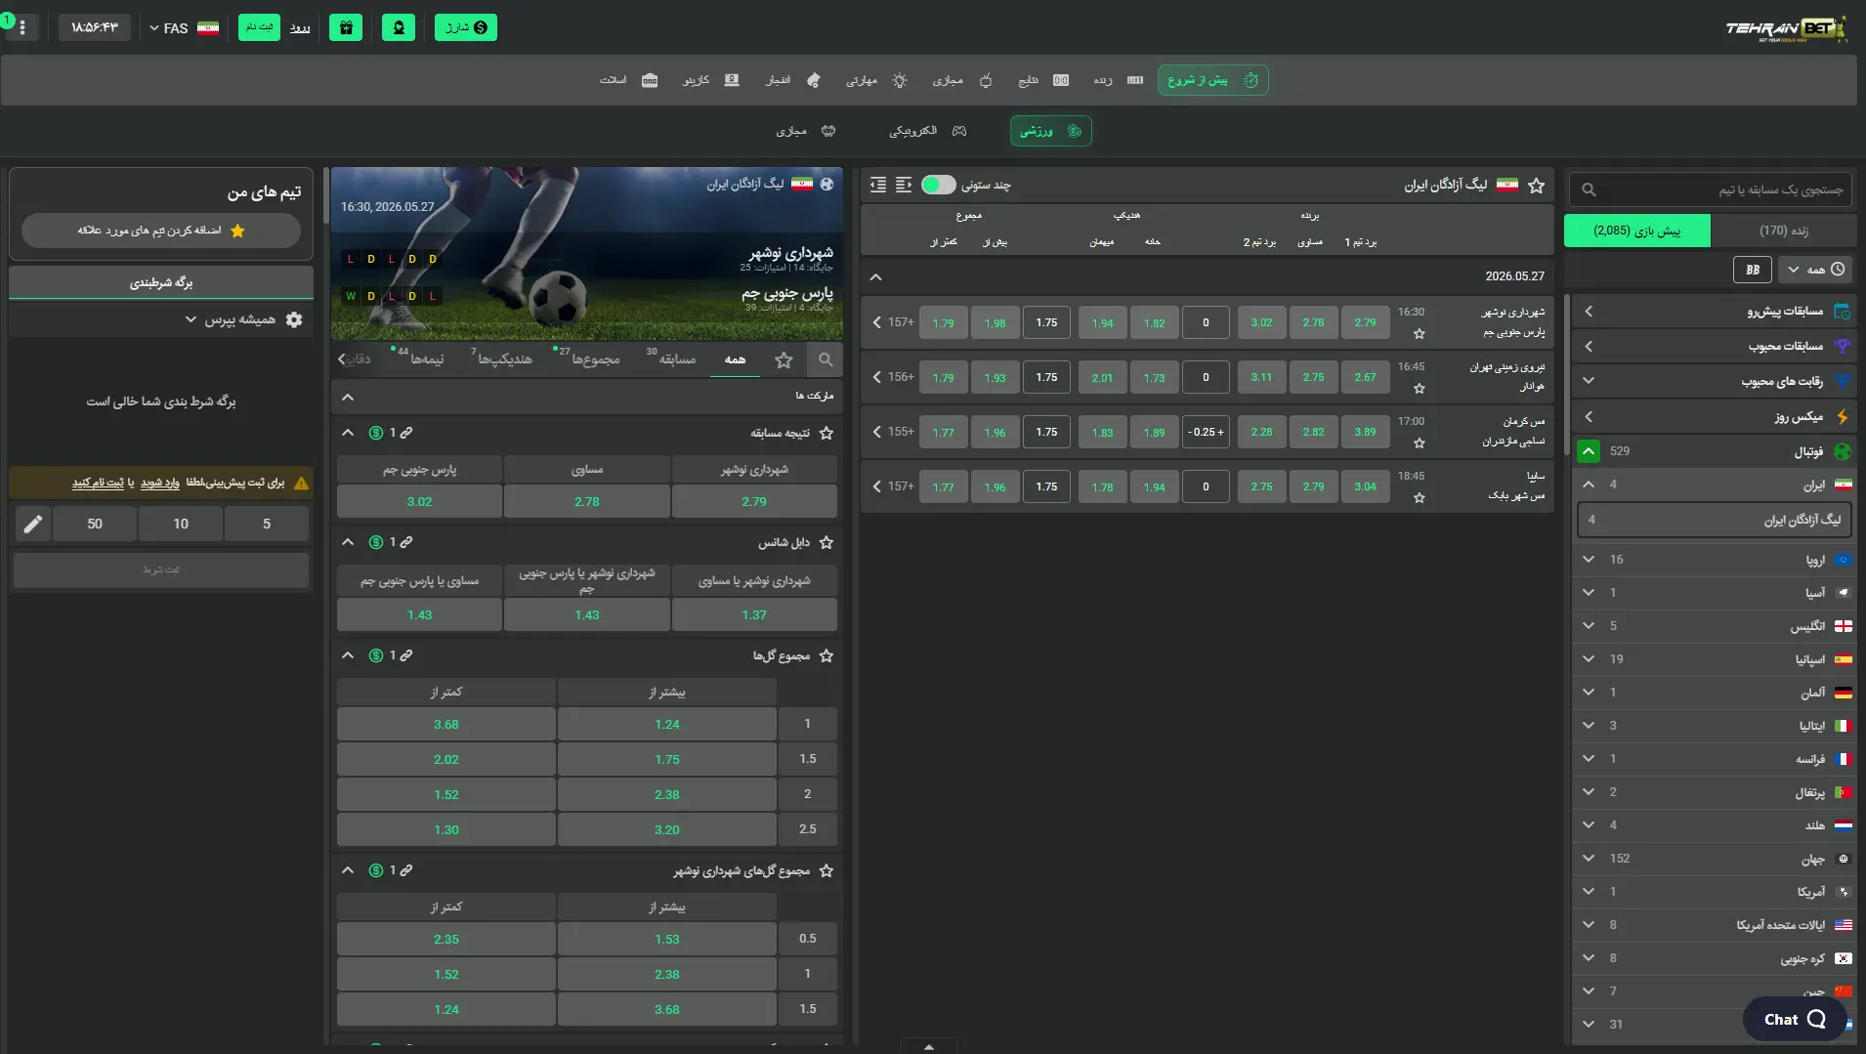Collapse the فوتبال sport list
The image size is (1866, 1054).
pos(1589,451)
